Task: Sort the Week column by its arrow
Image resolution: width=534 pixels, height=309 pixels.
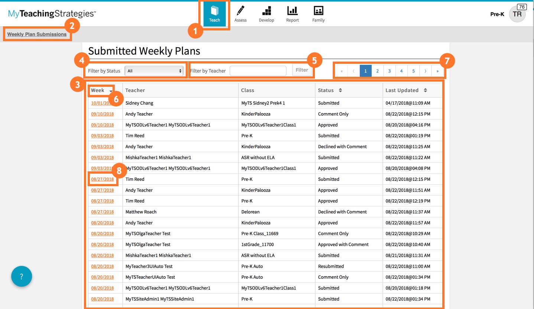Action: 111,90
